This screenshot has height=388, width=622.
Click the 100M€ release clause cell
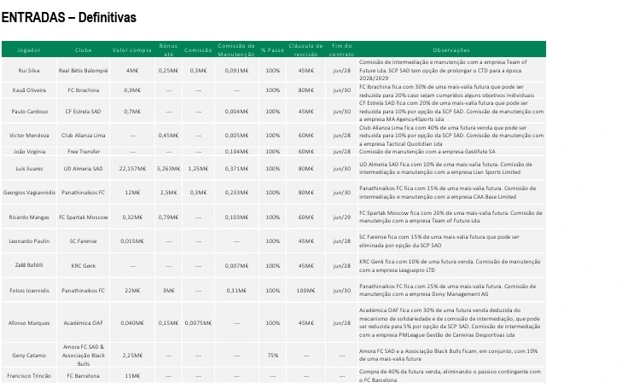[305, 291]
